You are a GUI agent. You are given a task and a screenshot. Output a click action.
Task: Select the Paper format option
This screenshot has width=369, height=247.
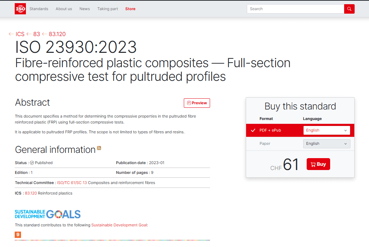pos(265,143)
